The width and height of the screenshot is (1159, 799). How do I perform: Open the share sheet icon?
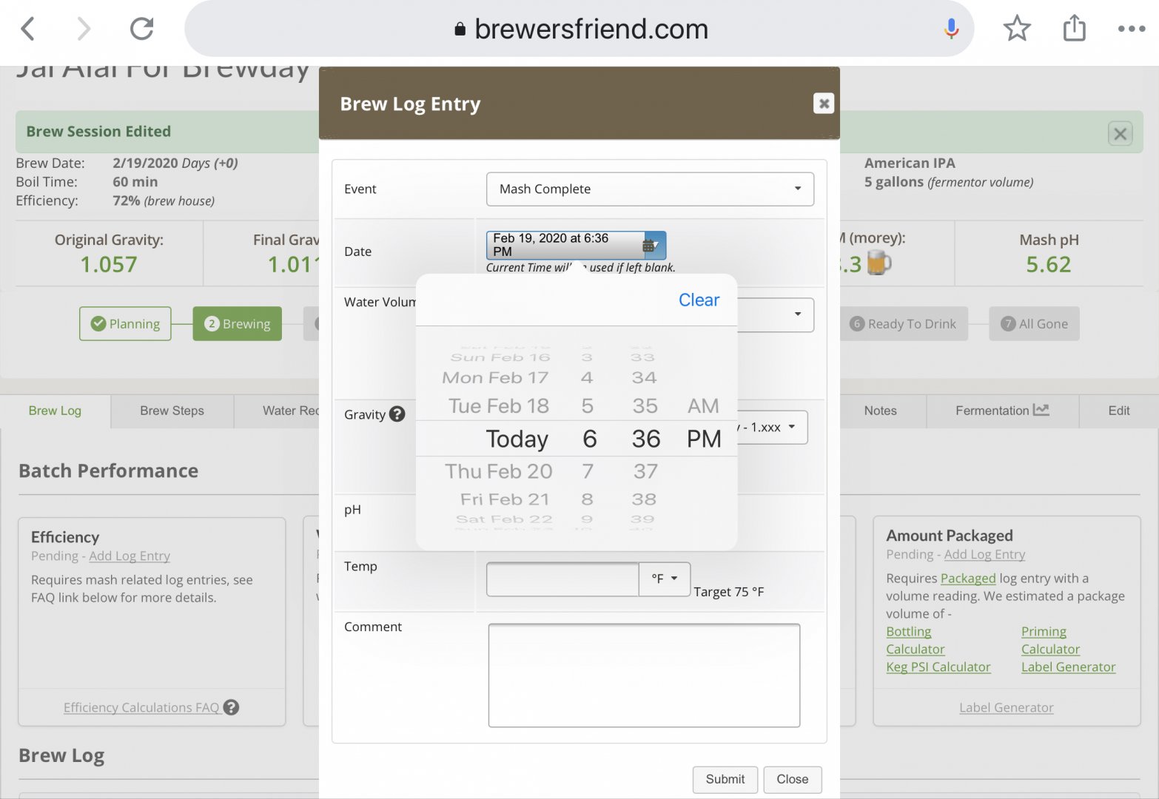tap(1074, 28)
